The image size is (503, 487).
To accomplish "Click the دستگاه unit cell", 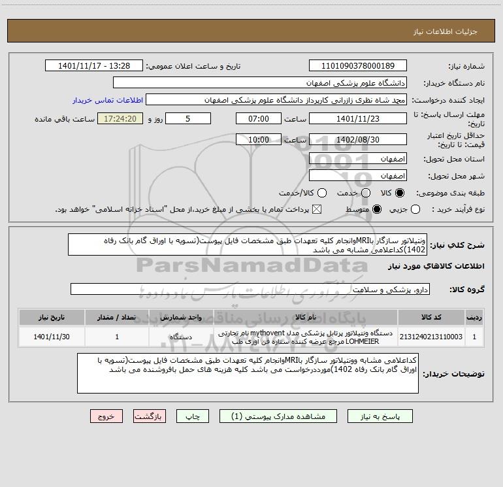I will coord(181,337).
